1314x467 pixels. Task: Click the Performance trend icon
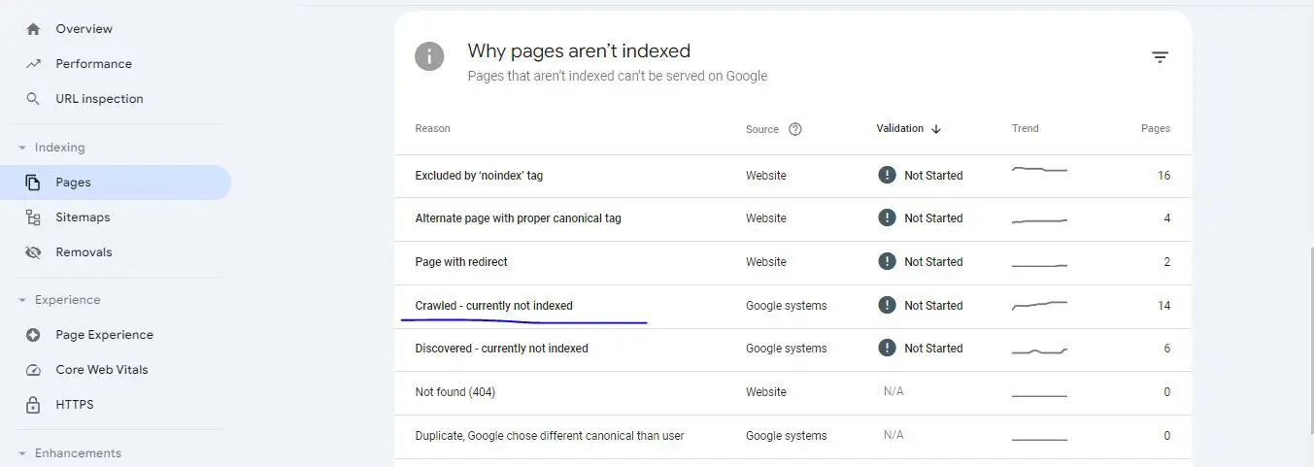coord(33,64)
